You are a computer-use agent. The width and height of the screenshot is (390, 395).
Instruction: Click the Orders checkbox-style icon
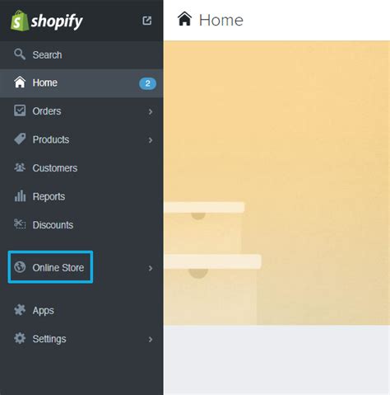tap(20, 111)
